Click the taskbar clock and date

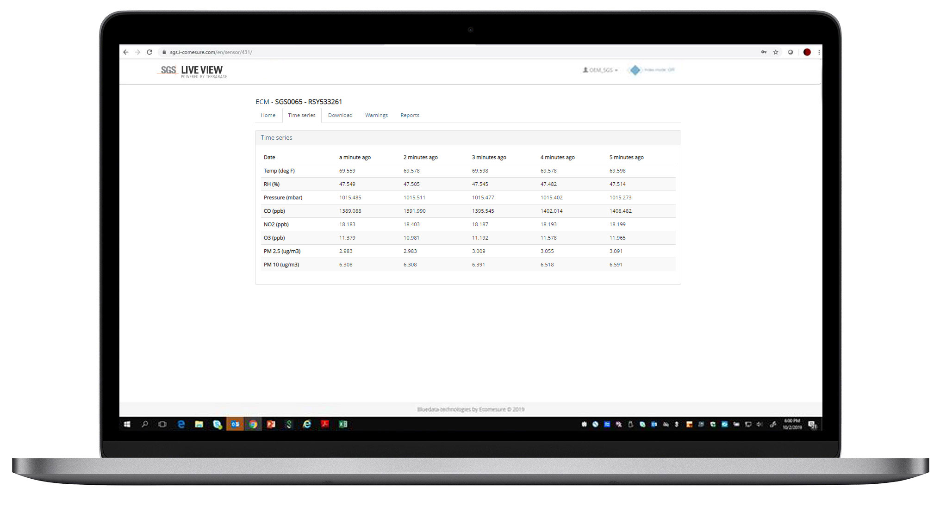[x=792, y=424]
